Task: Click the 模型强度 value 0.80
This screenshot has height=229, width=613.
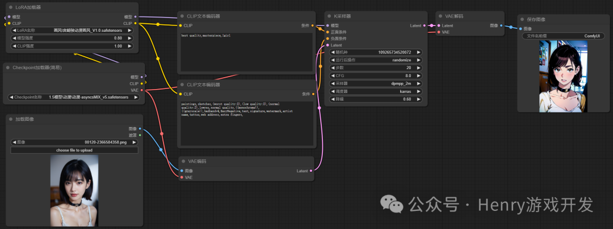Action: (x=117, y=38)
